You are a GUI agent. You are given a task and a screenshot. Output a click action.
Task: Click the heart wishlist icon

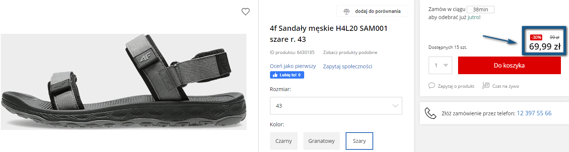click(245, 12)
